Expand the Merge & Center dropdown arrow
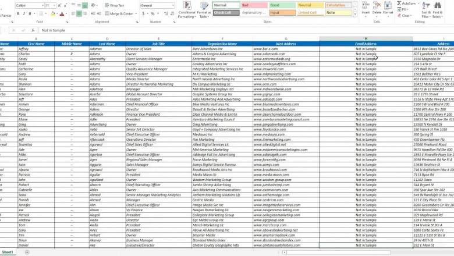The height and width of the screenshot is (256, 454). click(135, 13)
